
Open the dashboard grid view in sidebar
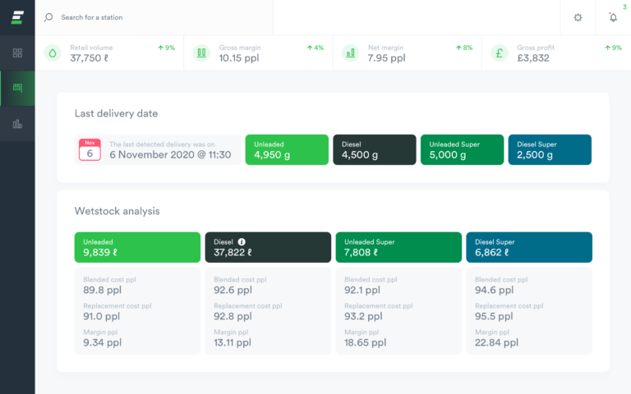click(x=17, y=53)
